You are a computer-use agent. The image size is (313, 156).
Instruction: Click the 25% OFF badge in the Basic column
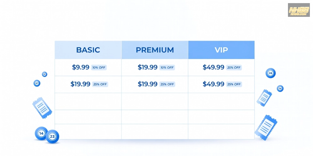[x=100, y=84]
